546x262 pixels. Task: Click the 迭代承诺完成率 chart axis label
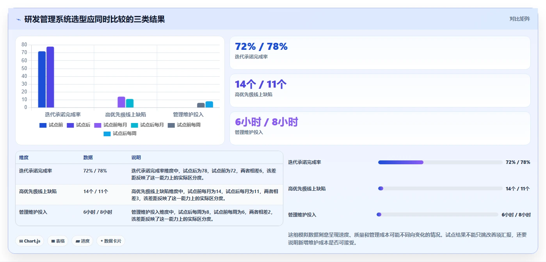coord(63,114)
